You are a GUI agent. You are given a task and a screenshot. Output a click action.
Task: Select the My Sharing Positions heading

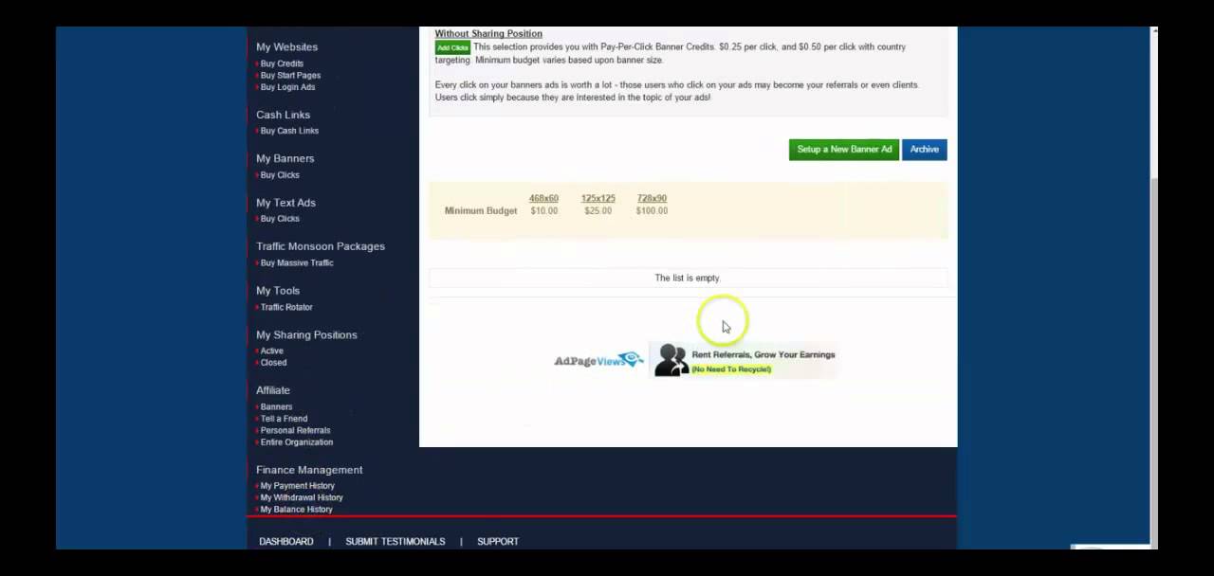[306, 334]
